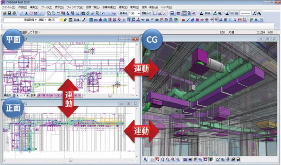Click the magnifier zoom icon in CG view
Viewport: 281px width, 165px height.
[x=145, y=160]
